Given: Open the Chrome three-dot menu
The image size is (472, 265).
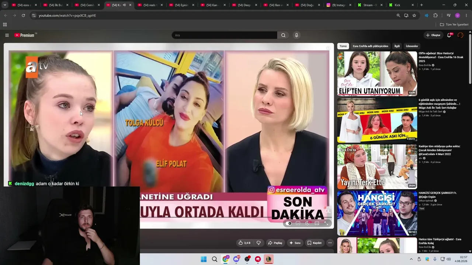Looking at the screenshot, I should click(x=466, y=15).
